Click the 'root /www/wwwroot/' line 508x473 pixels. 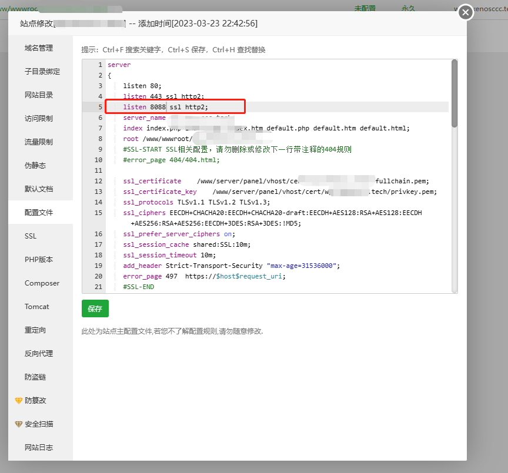158,139
